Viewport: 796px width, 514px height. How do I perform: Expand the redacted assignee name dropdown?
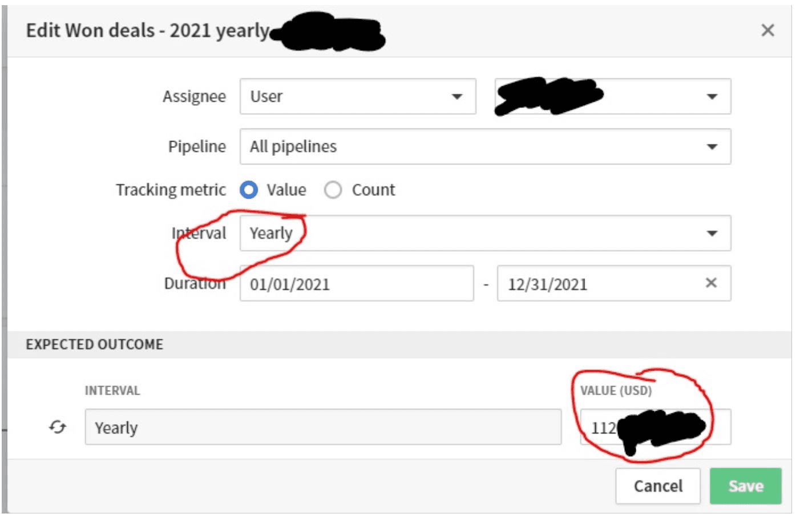(x=613, y=97)
